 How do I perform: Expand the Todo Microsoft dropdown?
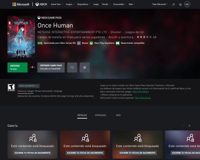pos(160,4)
